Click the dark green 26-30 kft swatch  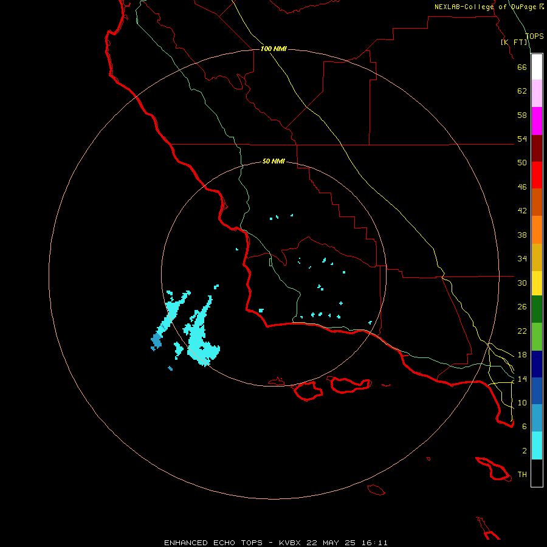pos(537,309)
